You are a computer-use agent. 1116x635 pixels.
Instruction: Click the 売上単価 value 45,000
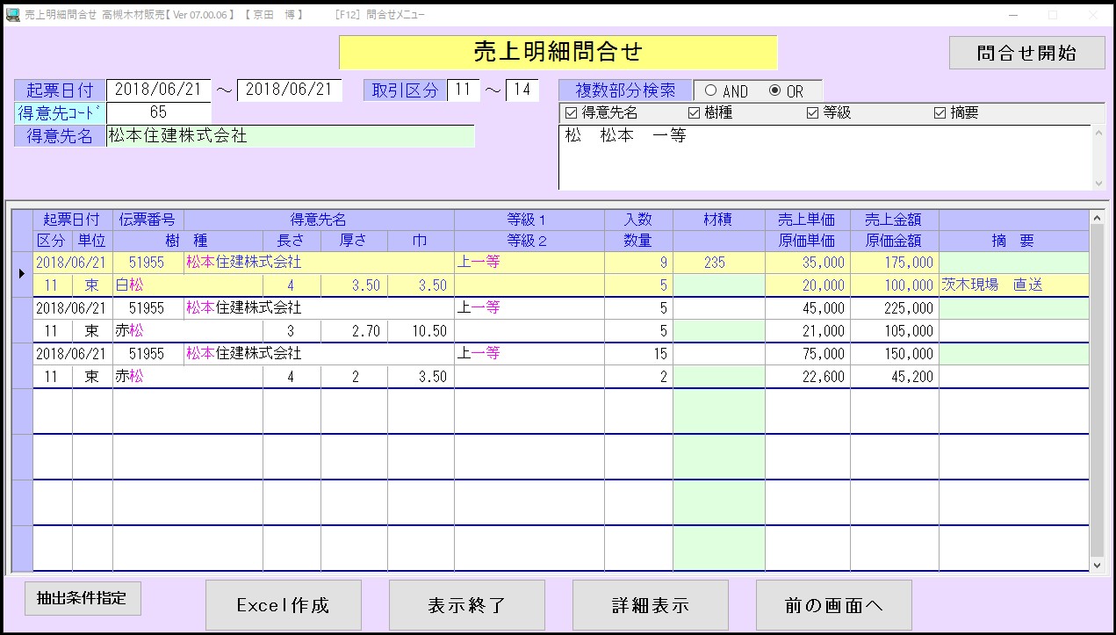pos(807,308)
